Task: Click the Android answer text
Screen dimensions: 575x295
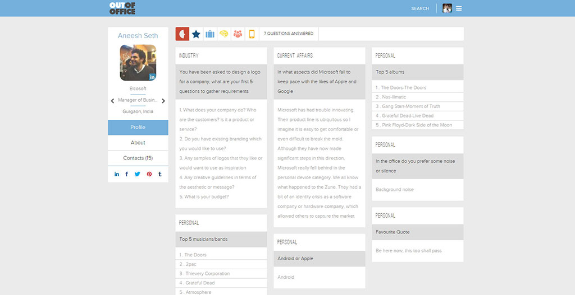Action: coord(286,277)
